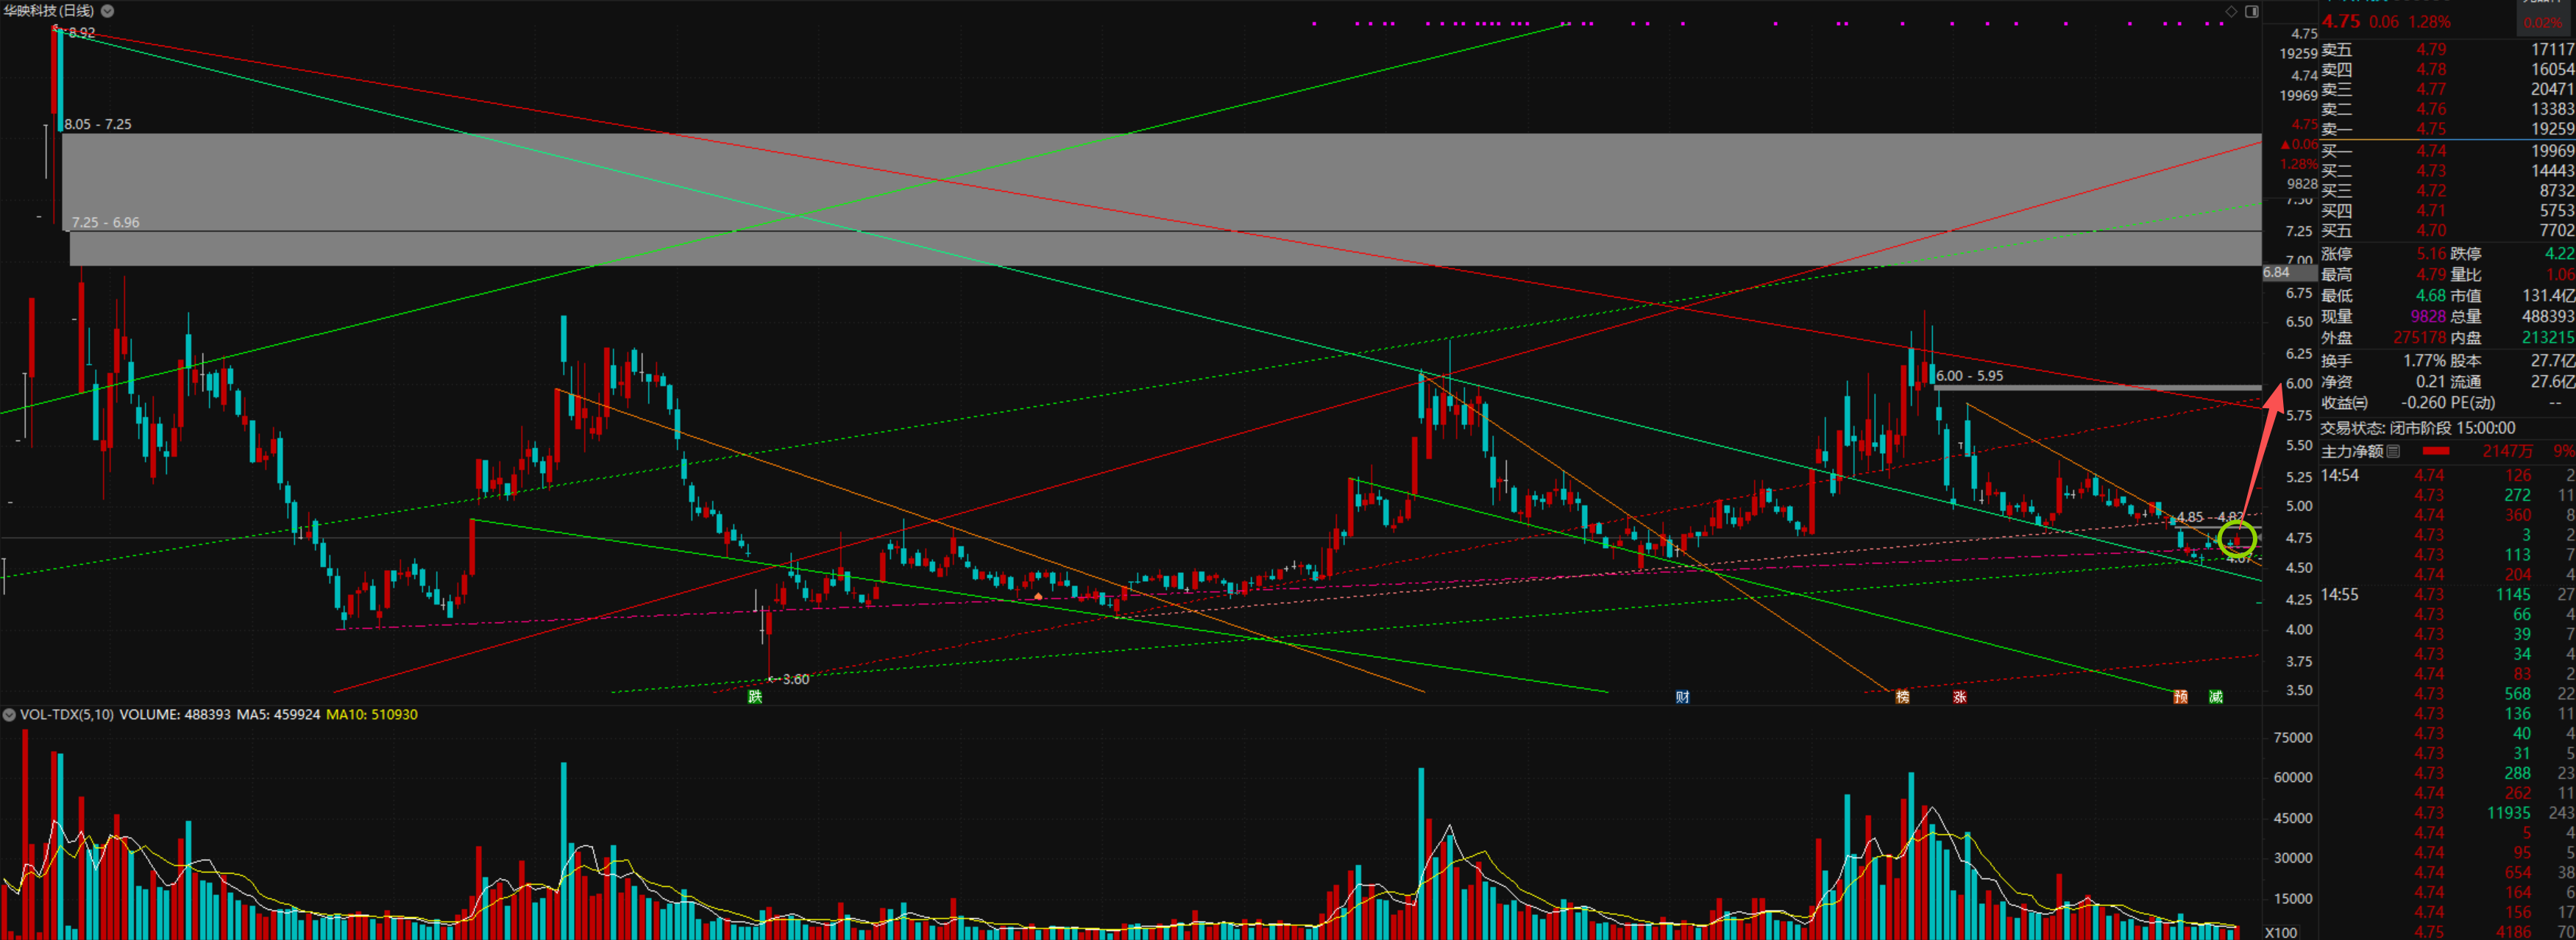2576x940 pixels.
Task: Click the orange 预 event marker
Action: coord(2180,696)
